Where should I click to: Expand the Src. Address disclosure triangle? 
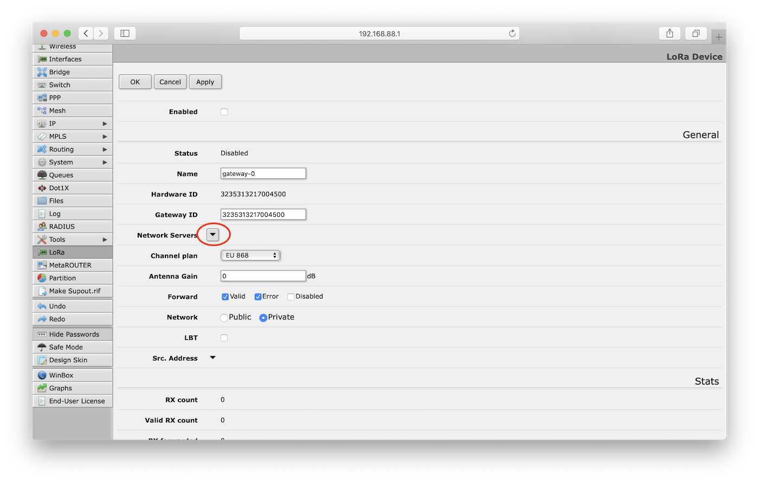tap(213, 357)
